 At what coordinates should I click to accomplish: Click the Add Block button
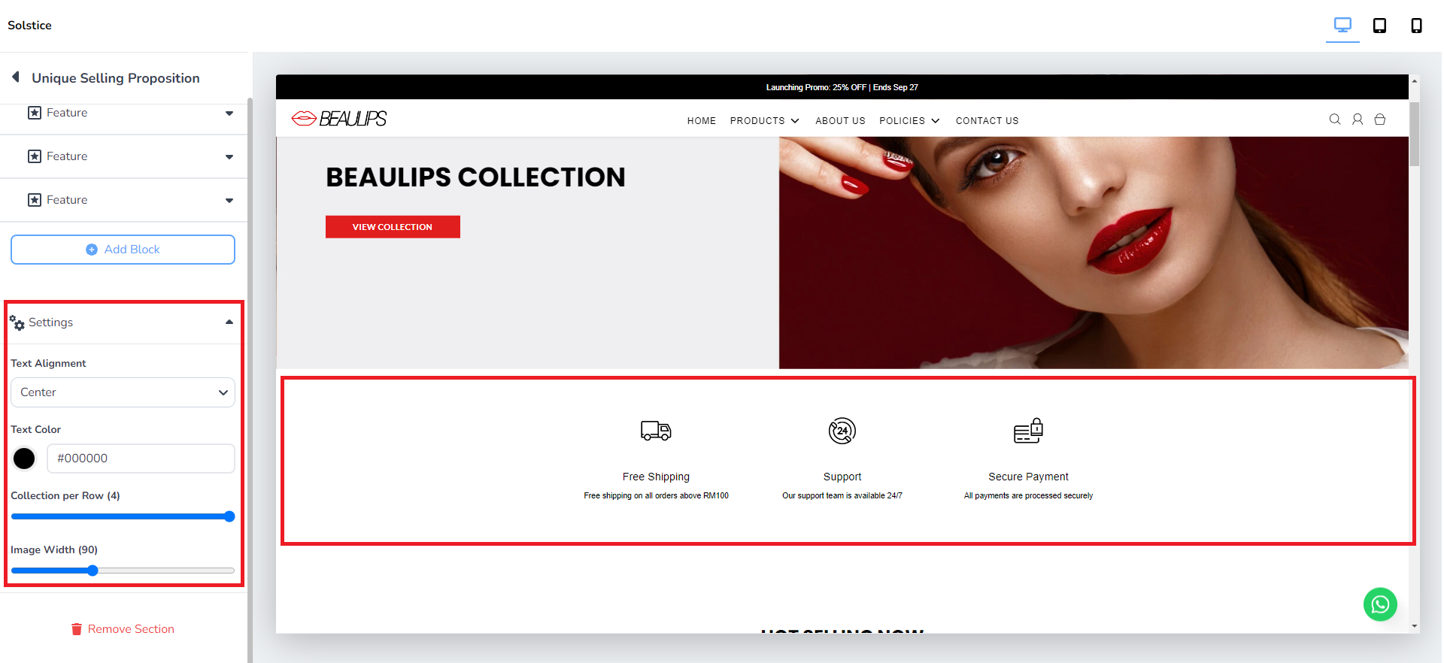[123, 250]
